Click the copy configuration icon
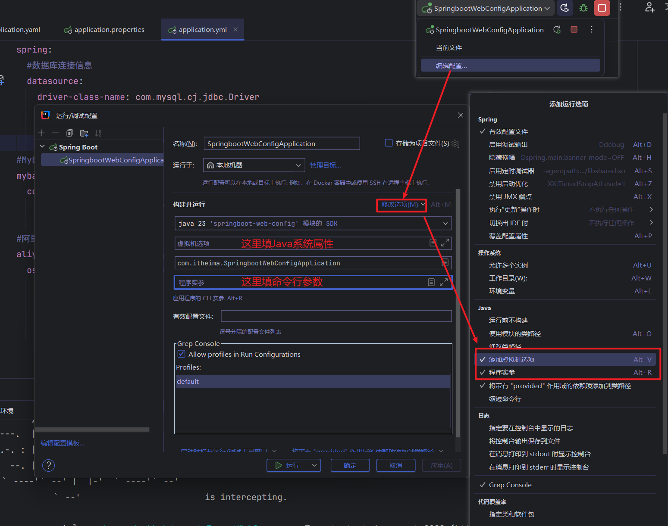Screen dimensions: 668x526 pos(70,133)
